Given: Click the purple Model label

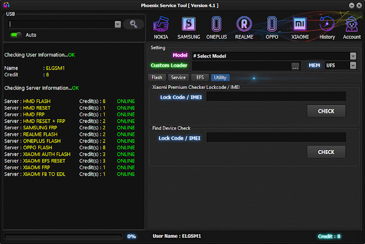Looking at the screenshot, I should pyautogui.click(x=180, y=55).
